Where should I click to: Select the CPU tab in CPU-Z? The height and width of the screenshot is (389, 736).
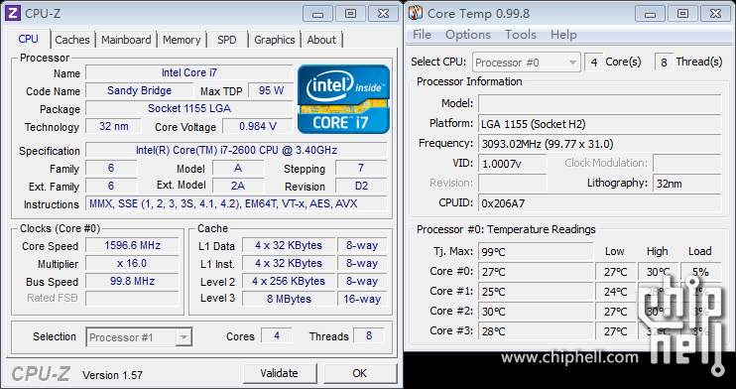[28, 39]
